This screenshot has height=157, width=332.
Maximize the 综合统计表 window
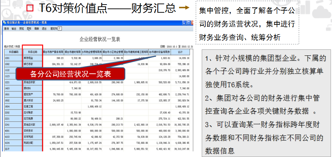click(x=188, y=23)
